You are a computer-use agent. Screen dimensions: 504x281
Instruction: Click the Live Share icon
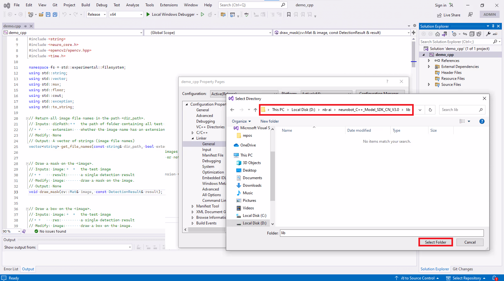(439, 15)
